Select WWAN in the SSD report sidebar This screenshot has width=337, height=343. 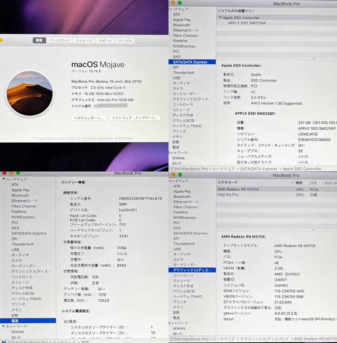coord(178,158)
